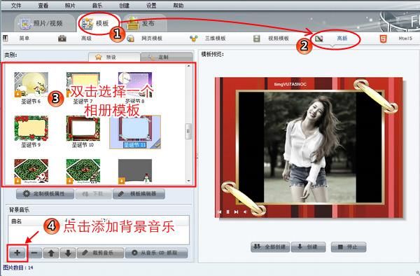This screenshot has width=420, height=276.
Task: Select the 高新 template category
Action: tap(332, 39)
